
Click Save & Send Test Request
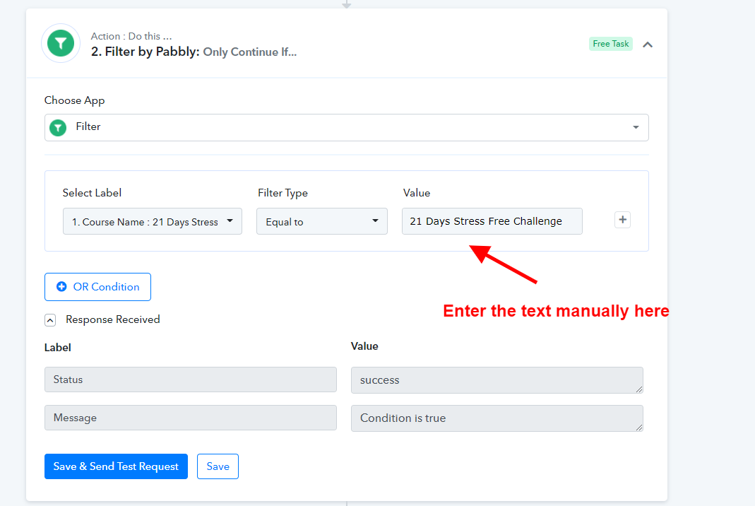coord(116,466)
